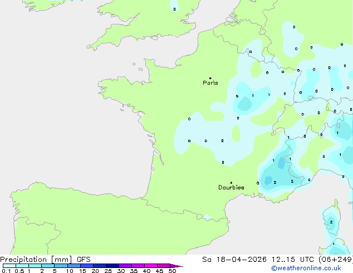Select the 45–50 mm legend swatch
The image size is (353, 273).
tap(164, 266)
